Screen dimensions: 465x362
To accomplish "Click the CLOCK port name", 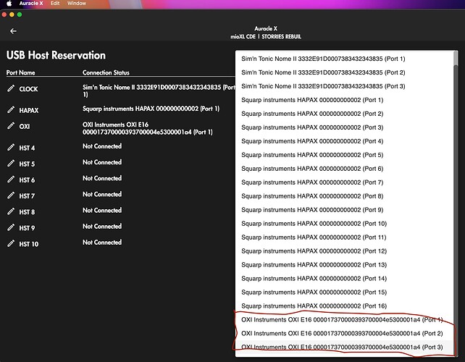I will 28,89.
